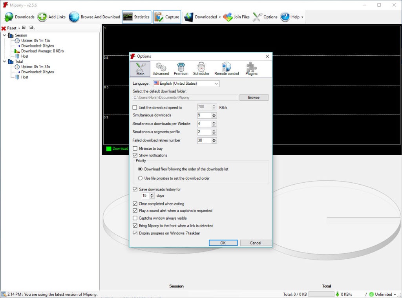Adjust Simultaneous downloads spinner arrows
The height and width of the screenshot is (298, 402).
click(214, 115)
